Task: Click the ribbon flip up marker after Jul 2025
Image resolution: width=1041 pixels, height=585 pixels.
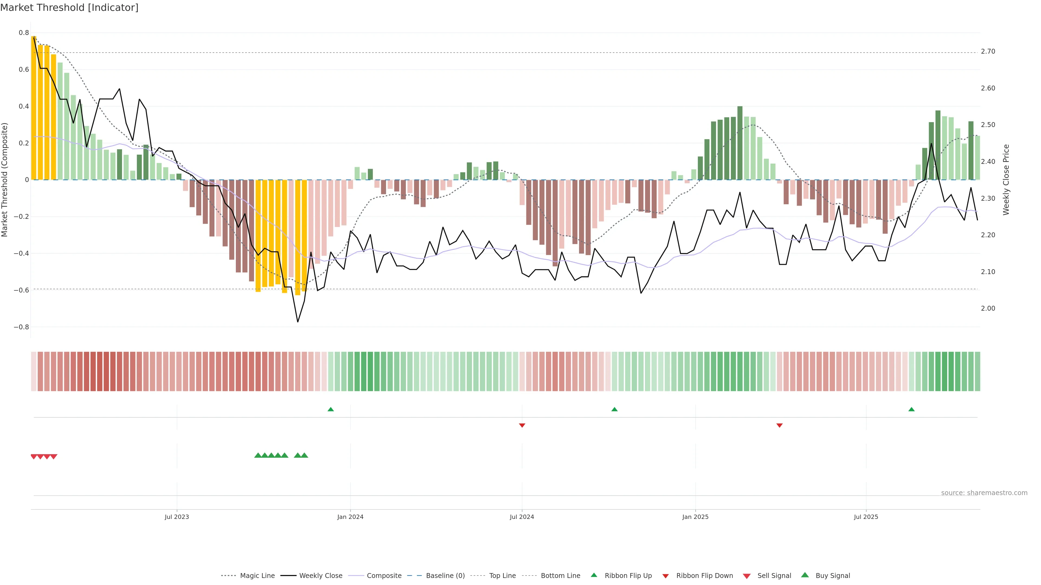Action: point(911,409)
